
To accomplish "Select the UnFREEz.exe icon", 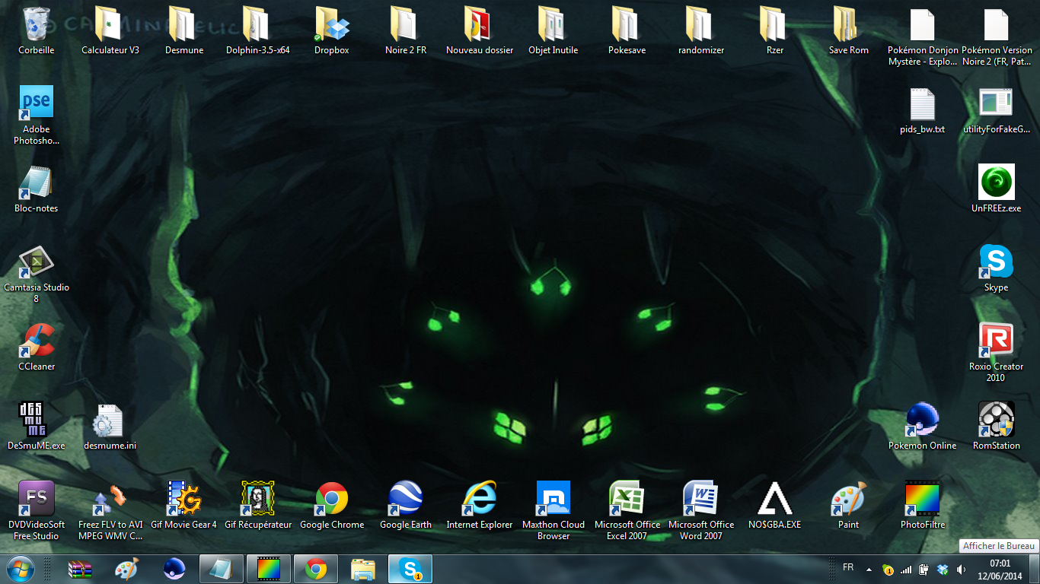I will tap(996, 189).
